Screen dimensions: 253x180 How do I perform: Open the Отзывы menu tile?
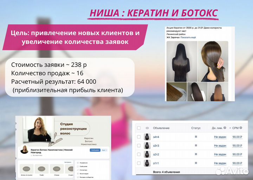[x=57, y=170]
